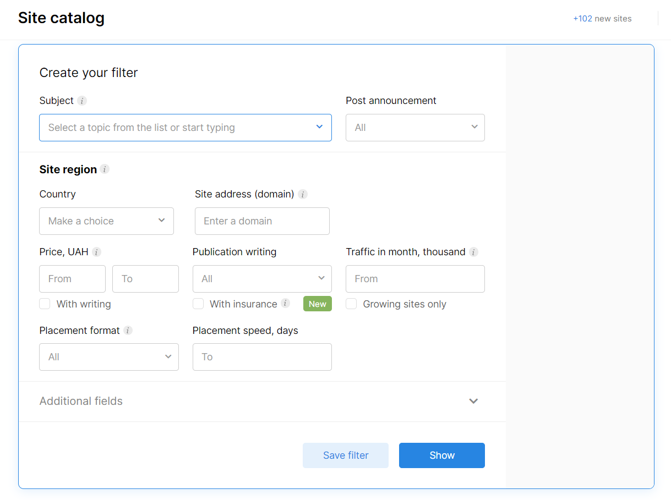
Task: Open the Subject topic dropdown
Action: [186, 127]
